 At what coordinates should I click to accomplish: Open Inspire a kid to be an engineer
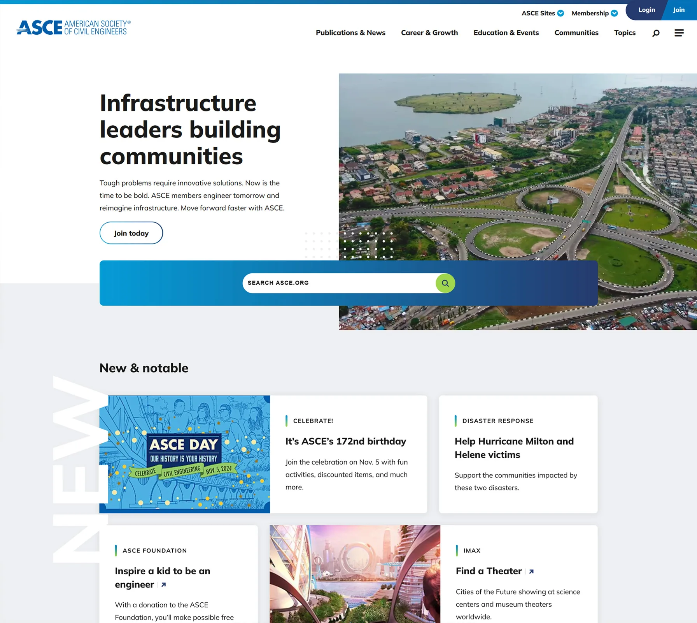click(x=163, y=578)
